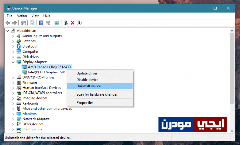The image size is (240, 145).
Task: Expand the IDE ATA/ATAPI controllers chevron
Action: pos(13,93)
